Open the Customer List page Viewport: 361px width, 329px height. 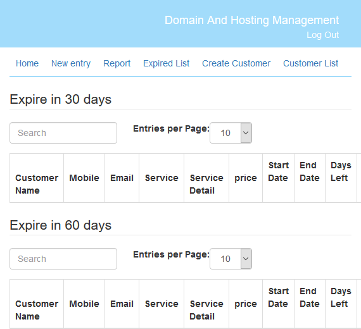click(x=310, y=63)
